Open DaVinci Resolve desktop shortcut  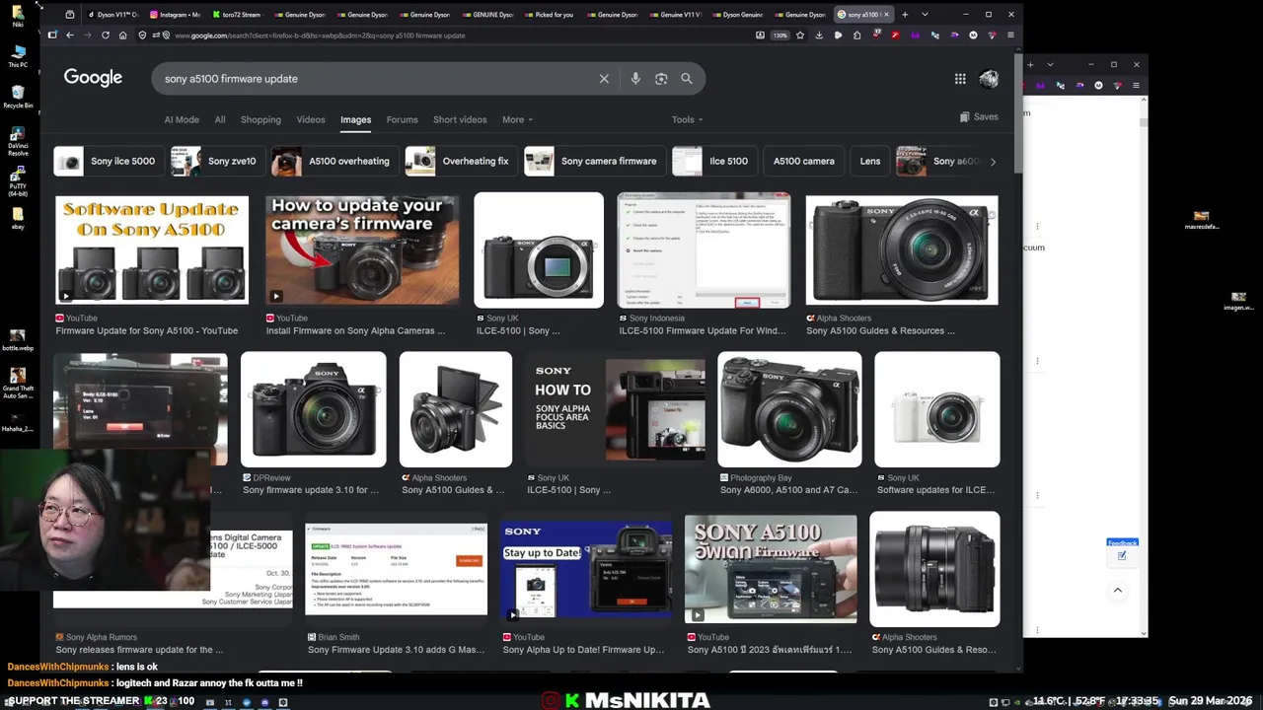coord(18,141)
